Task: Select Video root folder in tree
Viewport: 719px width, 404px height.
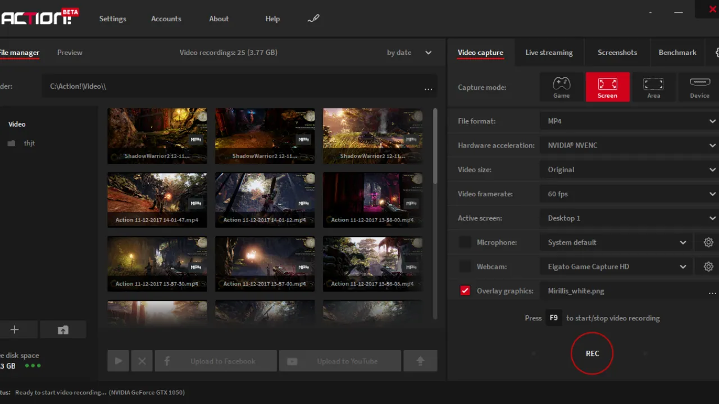Action: click(x=17, y=125)
